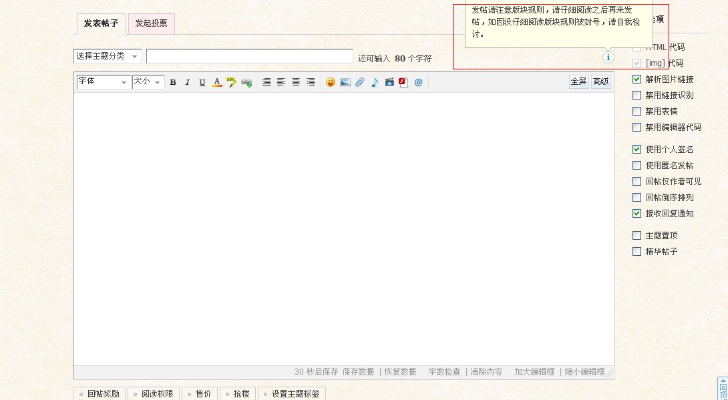This screenshot has height=400, width=728.
Task: Align text to the left
Action: [x=281, y=82]
